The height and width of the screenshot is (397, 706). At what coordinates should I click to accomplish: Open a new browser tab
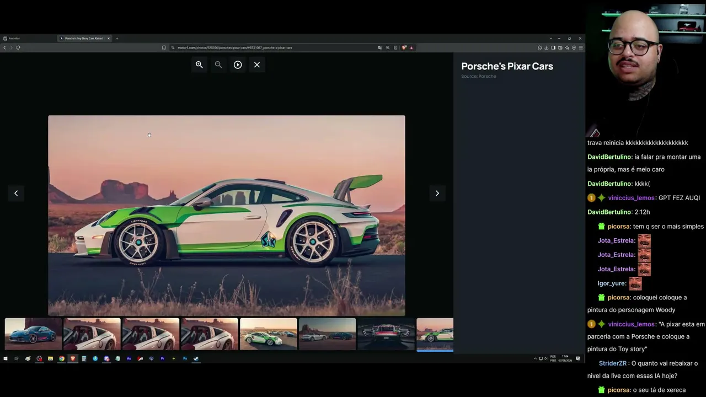coord(117,39)
